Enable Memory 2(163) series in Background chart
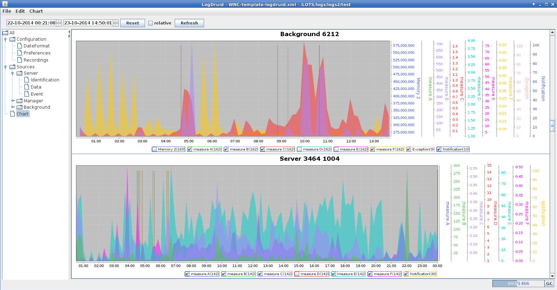This screenshot has height=290, width=557. (x=155, y=149)
